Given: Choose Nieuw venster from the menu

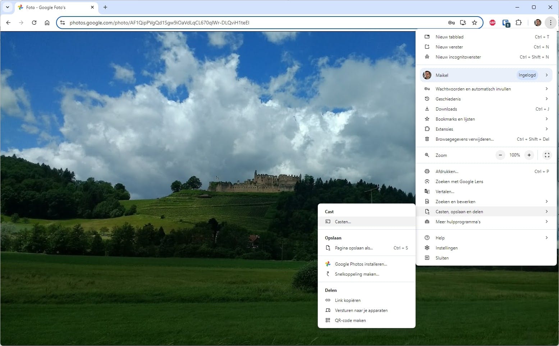Looking at the screenshot, I should click(x=486, y=47).
